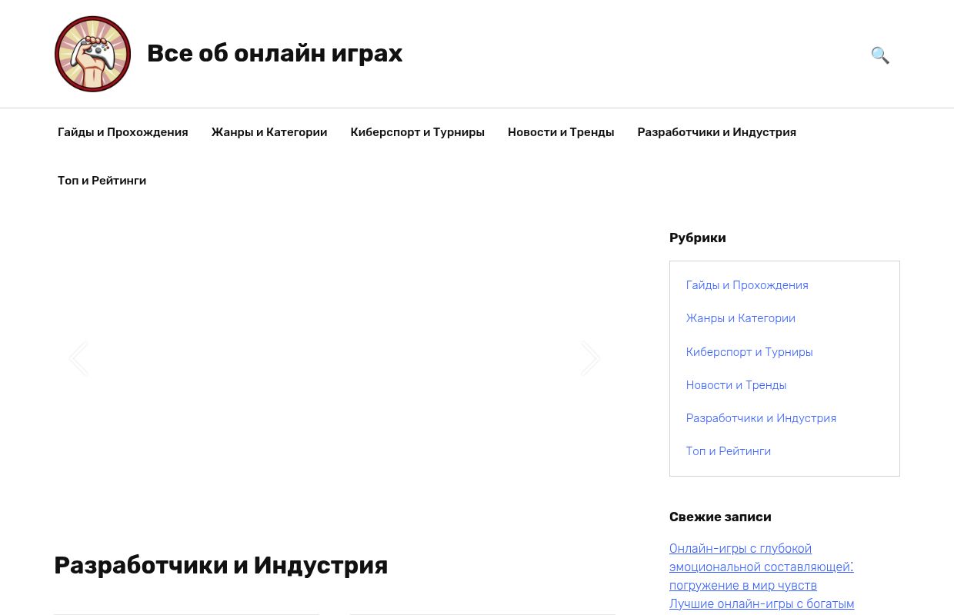Open the post about emotionally deep online games
954x615 pixels.
point(761,567)
